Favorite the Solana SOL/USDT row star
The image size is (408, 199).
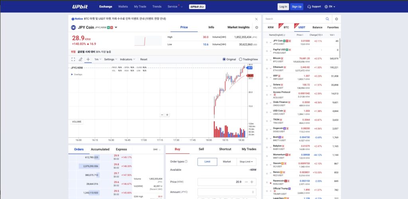tap(267, 86)
